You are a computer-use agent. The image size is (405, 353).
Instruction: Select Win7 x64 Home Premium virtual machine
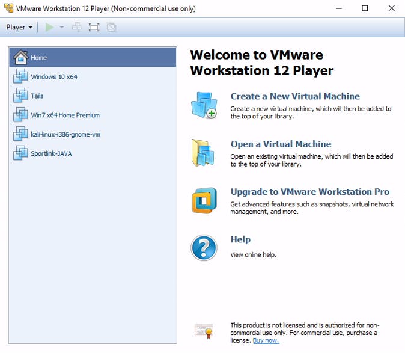tap(93, 115)
